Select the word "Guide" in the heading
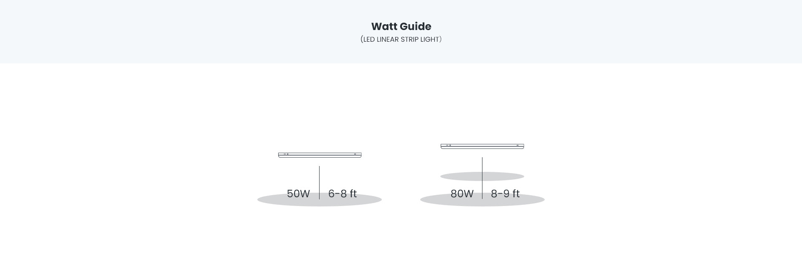 415,26
